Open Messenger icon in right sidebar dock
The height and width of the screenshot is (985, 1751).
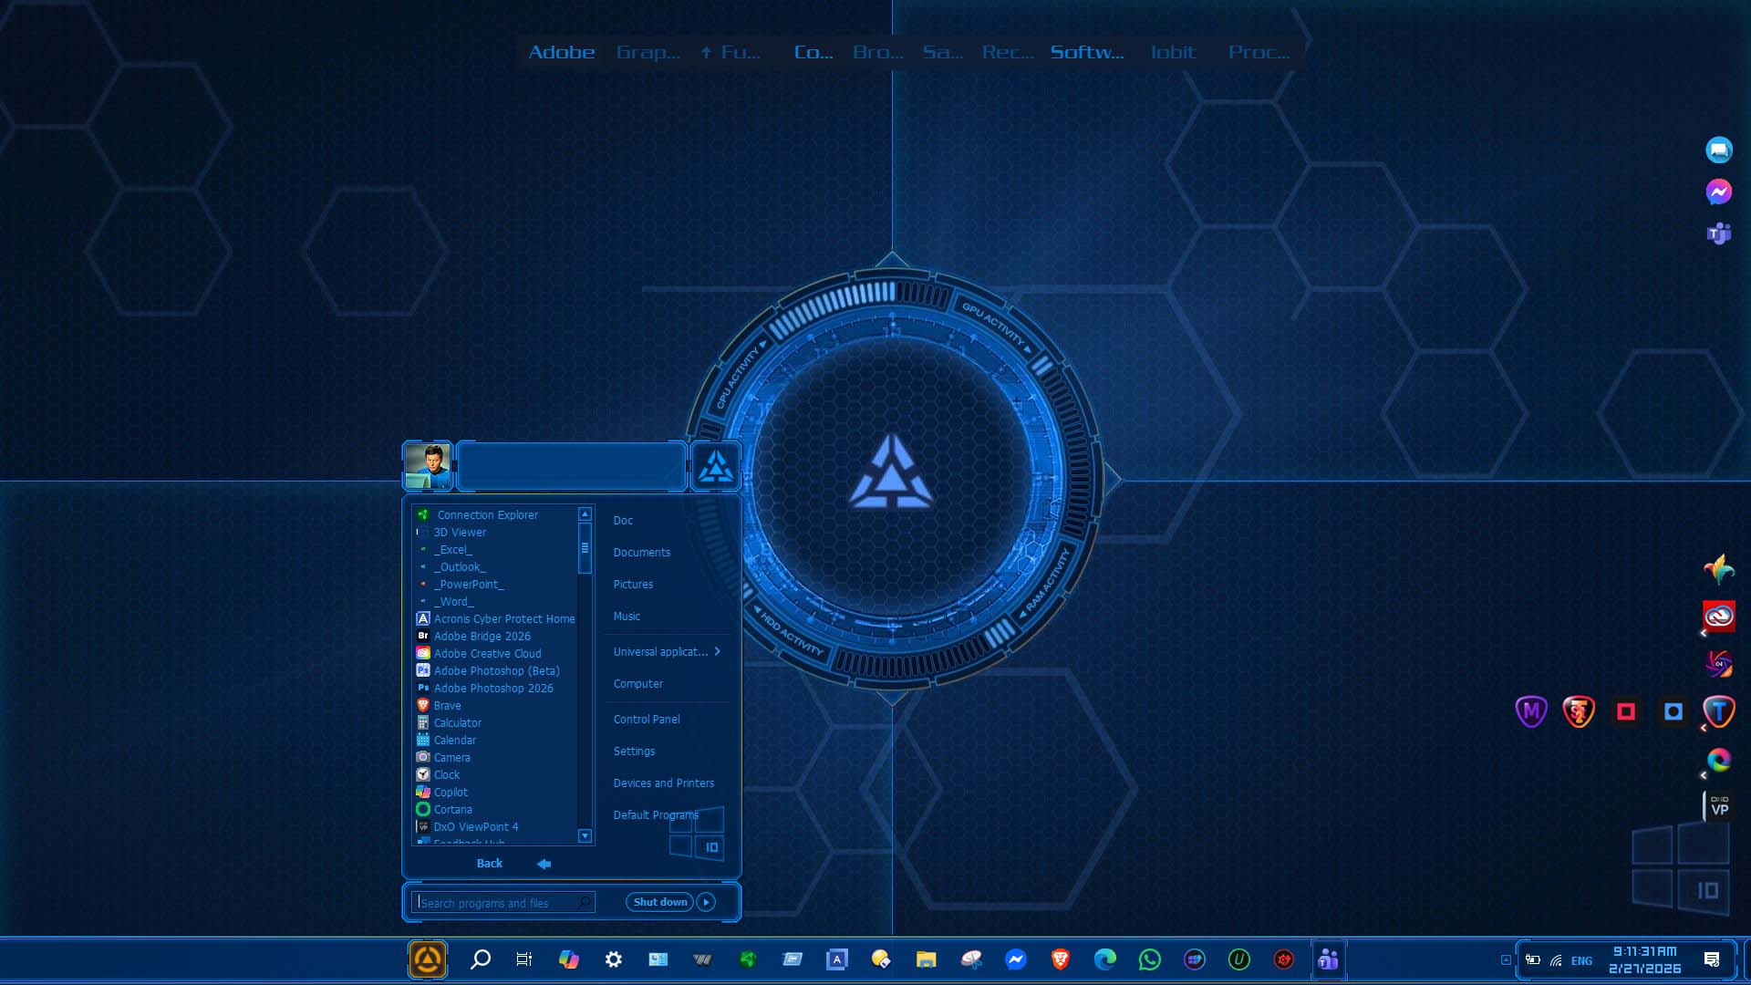click(x=1718, y=192)
